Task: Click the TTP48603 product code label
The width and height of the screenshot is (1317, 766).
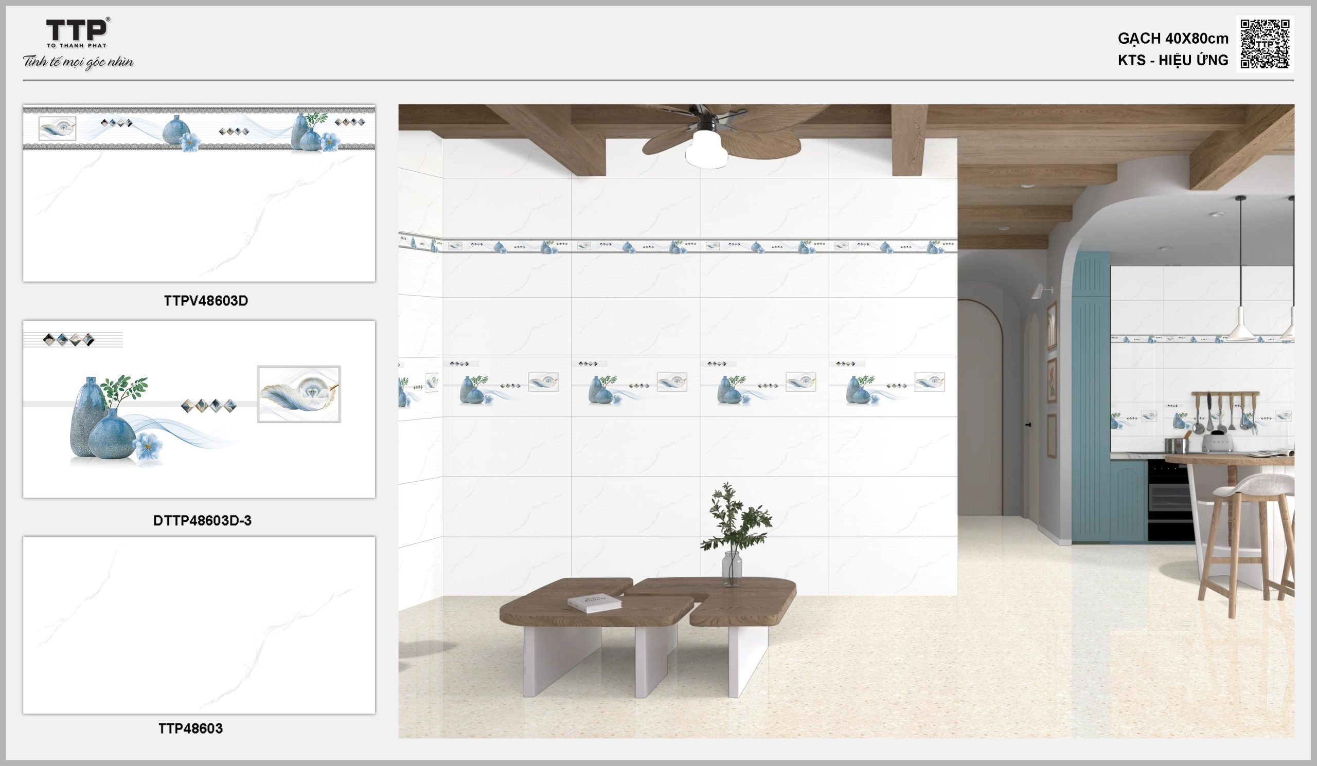Action: click(x=191, y=728)
